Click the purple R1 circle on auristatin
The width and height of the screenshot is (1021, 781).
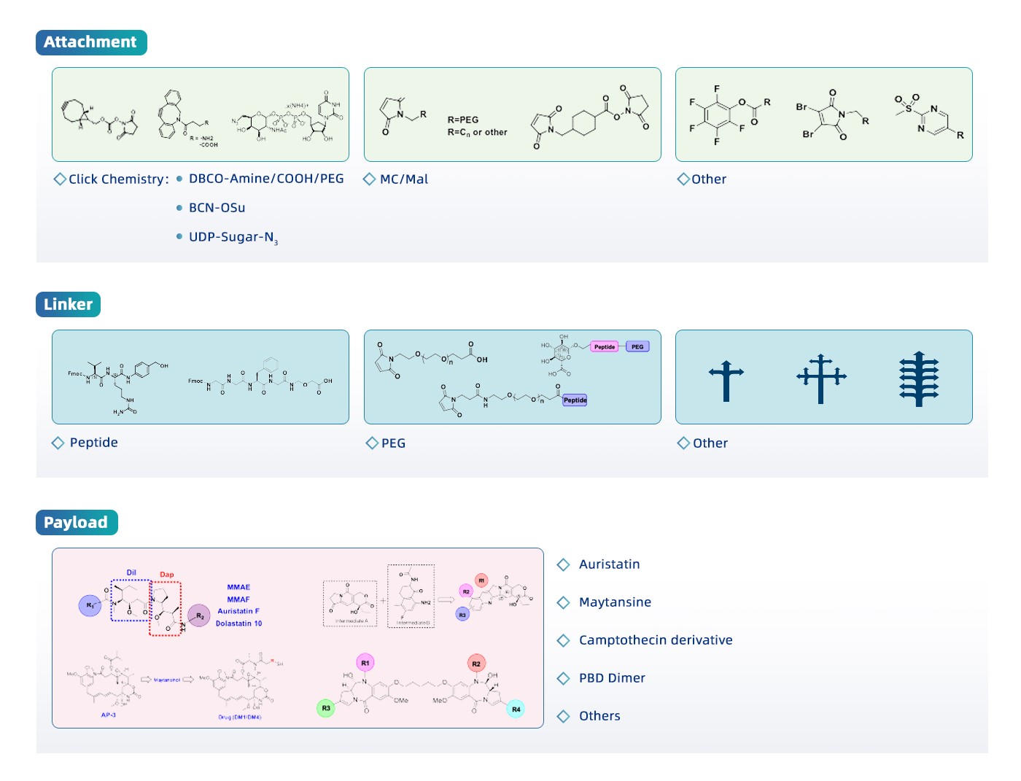click(90, 605)
